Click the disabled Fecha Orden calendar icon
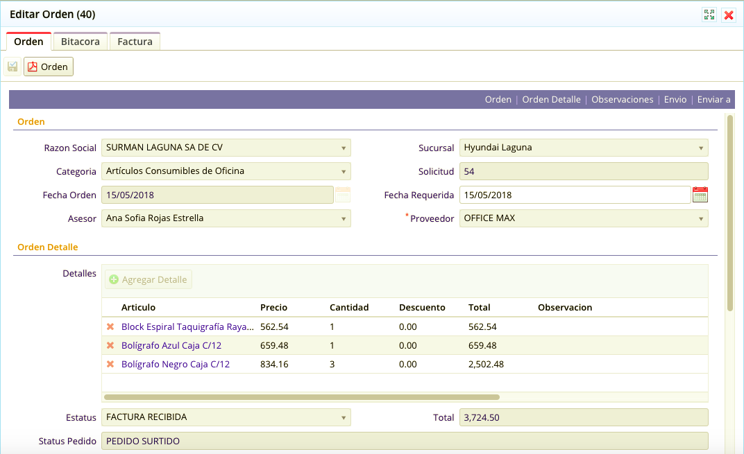 tap(343, 195)
